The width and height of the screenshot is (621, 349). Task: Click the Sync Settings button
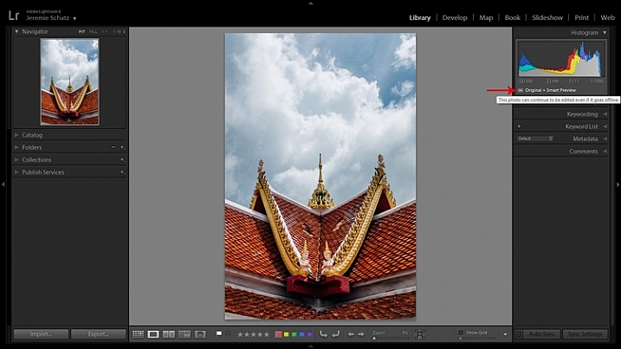point(585,334)
